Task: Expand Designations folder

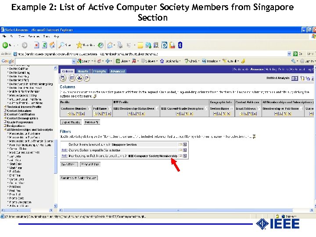Action: 5,126
